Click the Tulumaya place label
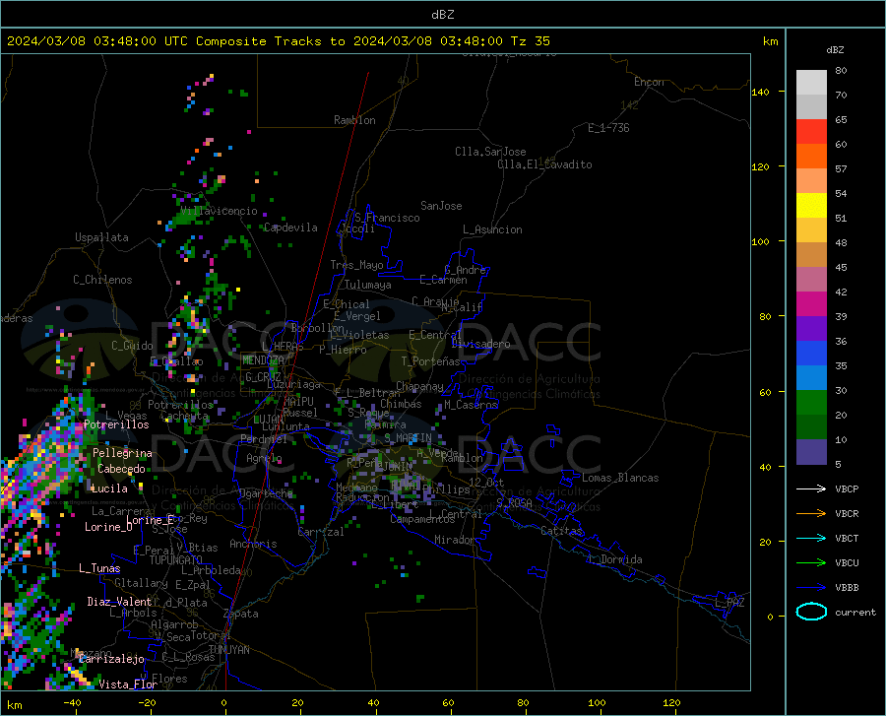886x716 pixels. [x=368, y=285]
